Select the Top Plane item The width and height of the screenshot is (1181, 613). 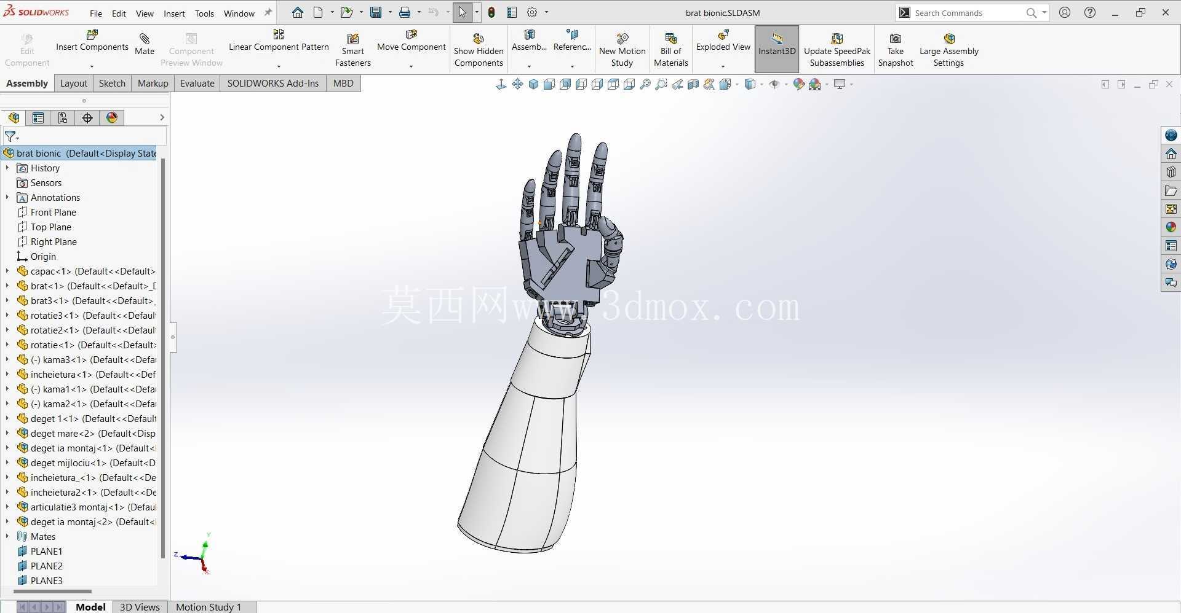click(50, 227)
